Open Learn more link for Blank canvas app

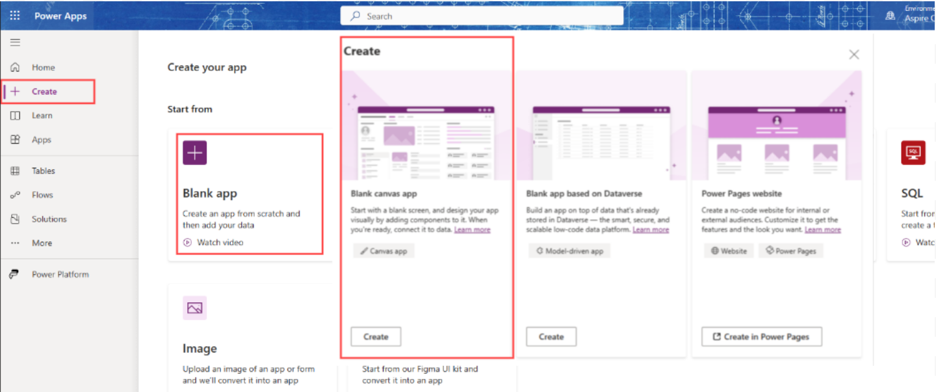pyautogui.click(x=472, y=230)
